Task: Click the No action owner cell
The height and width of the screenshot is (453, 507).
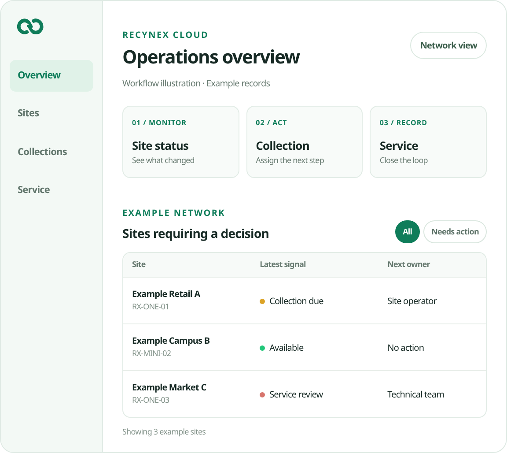Action: (x=406, y=348)
